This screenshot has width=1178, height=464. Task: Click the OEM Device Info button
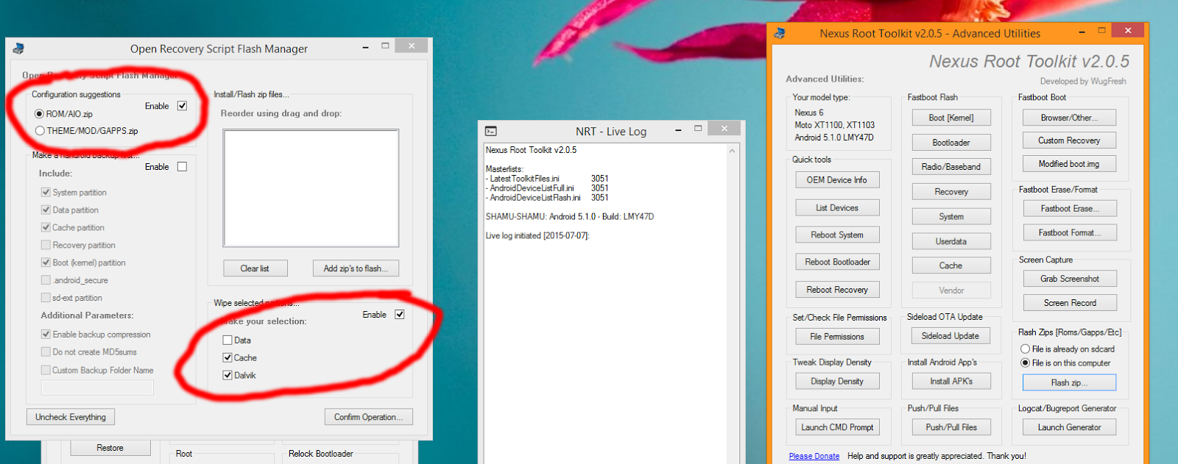(x=837, y=180)
